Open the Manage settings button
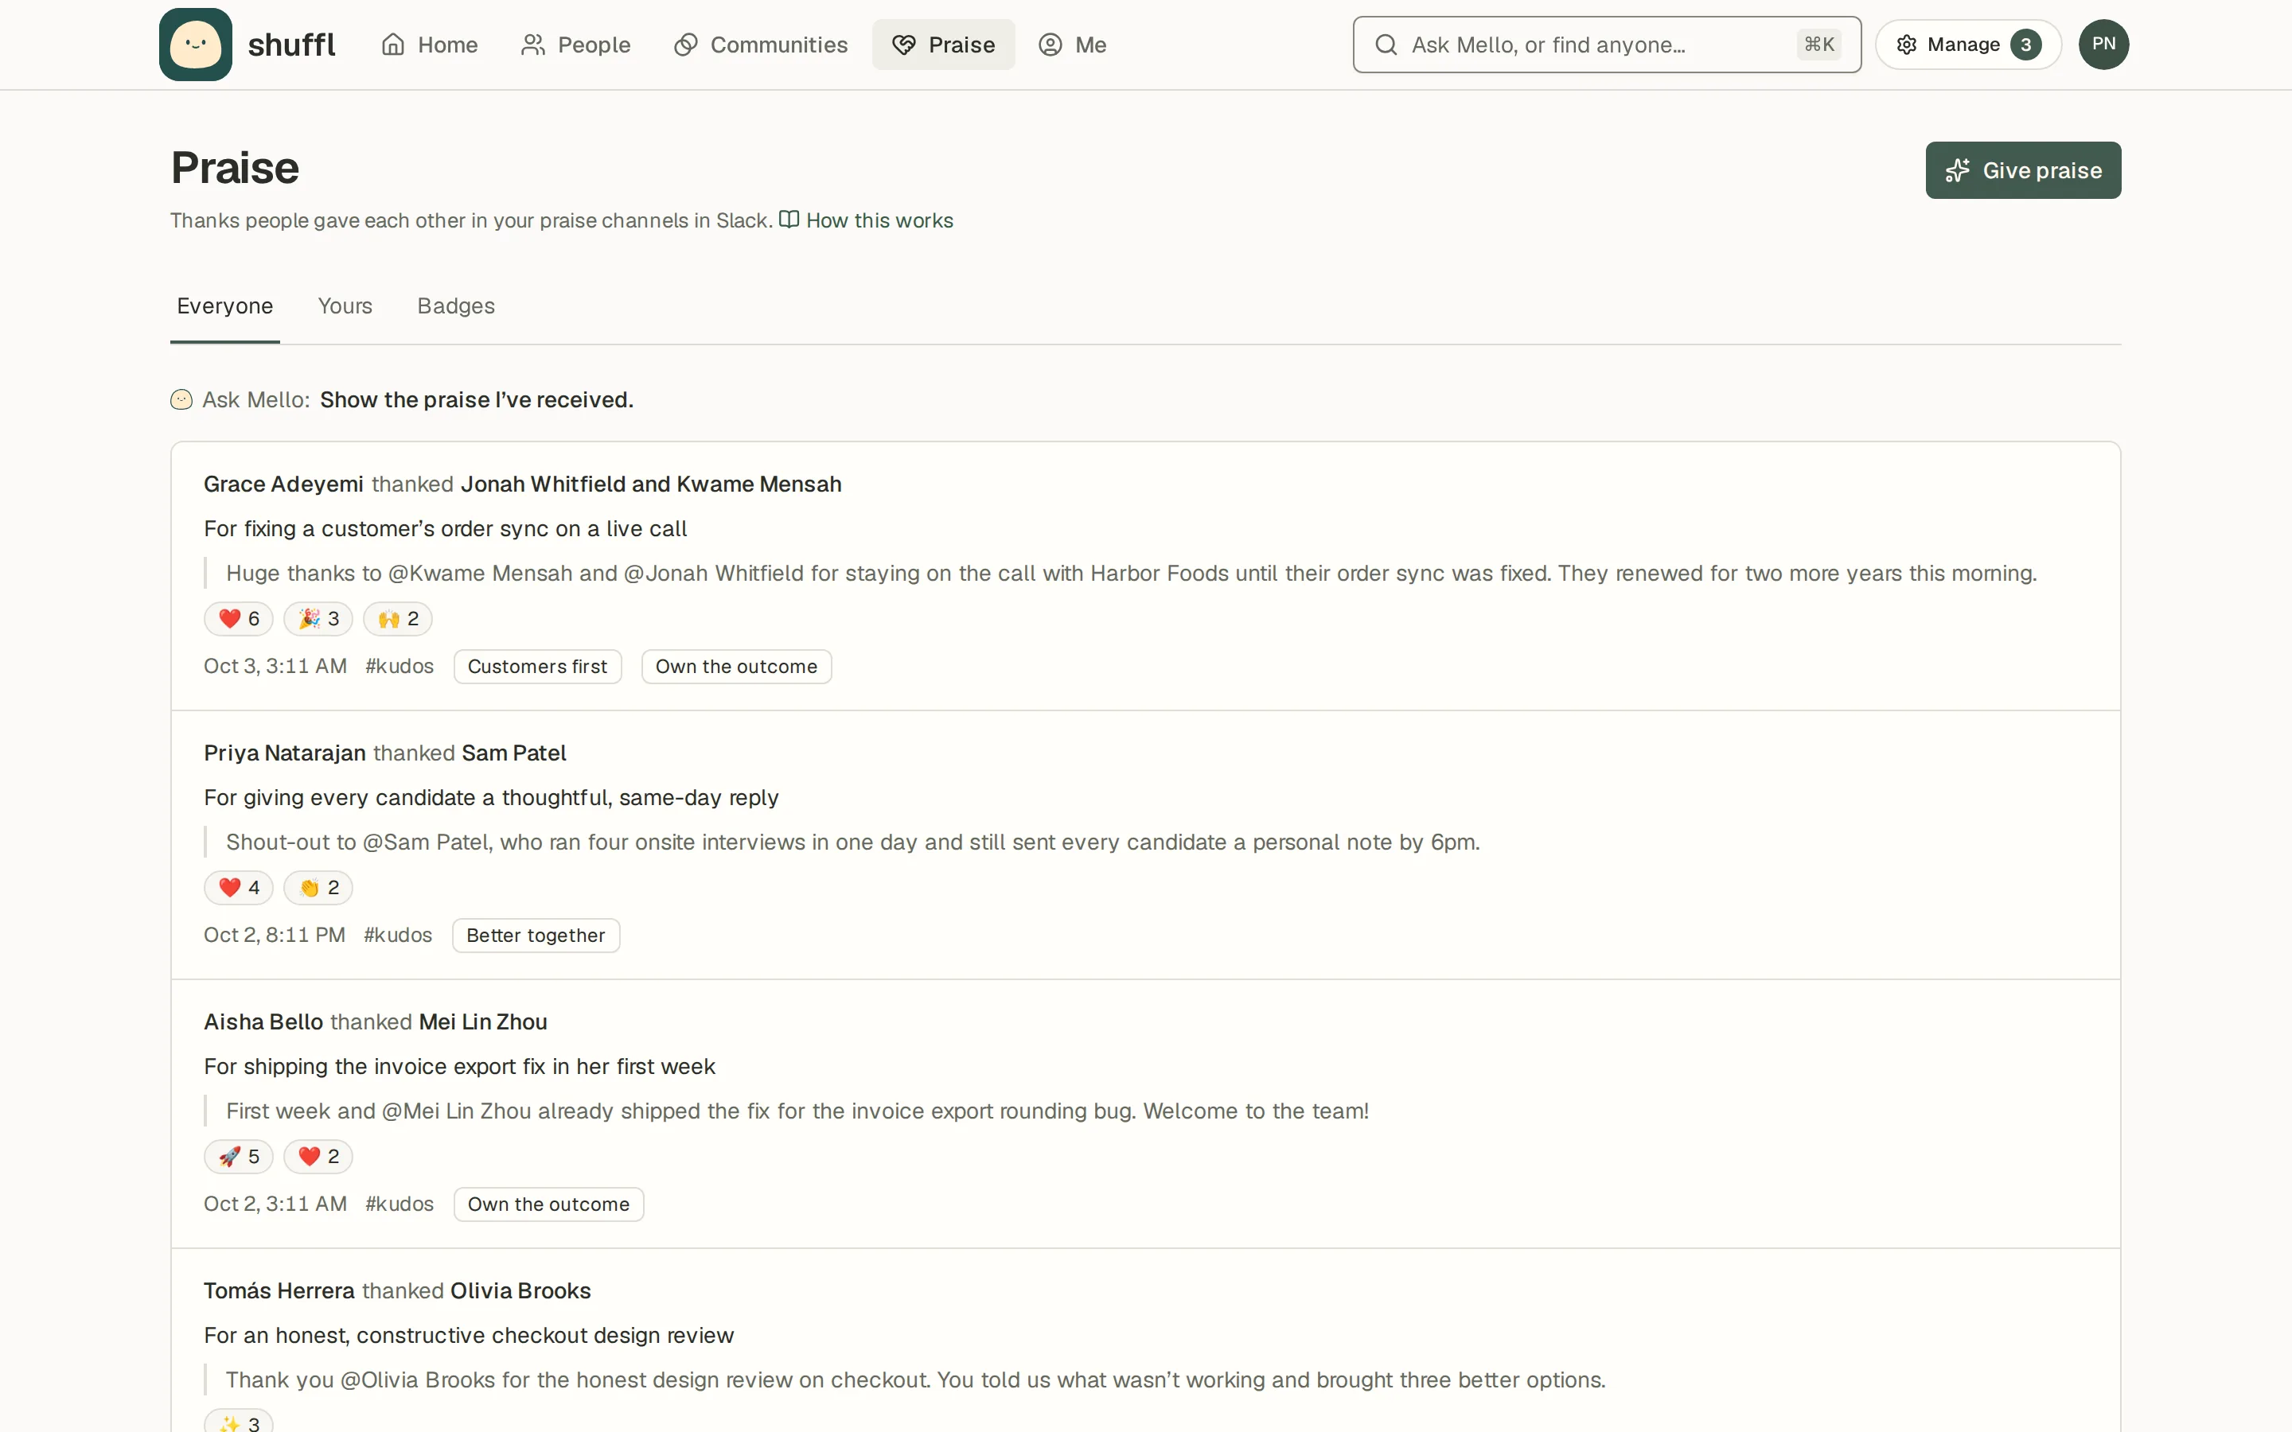 point(1968,45)
